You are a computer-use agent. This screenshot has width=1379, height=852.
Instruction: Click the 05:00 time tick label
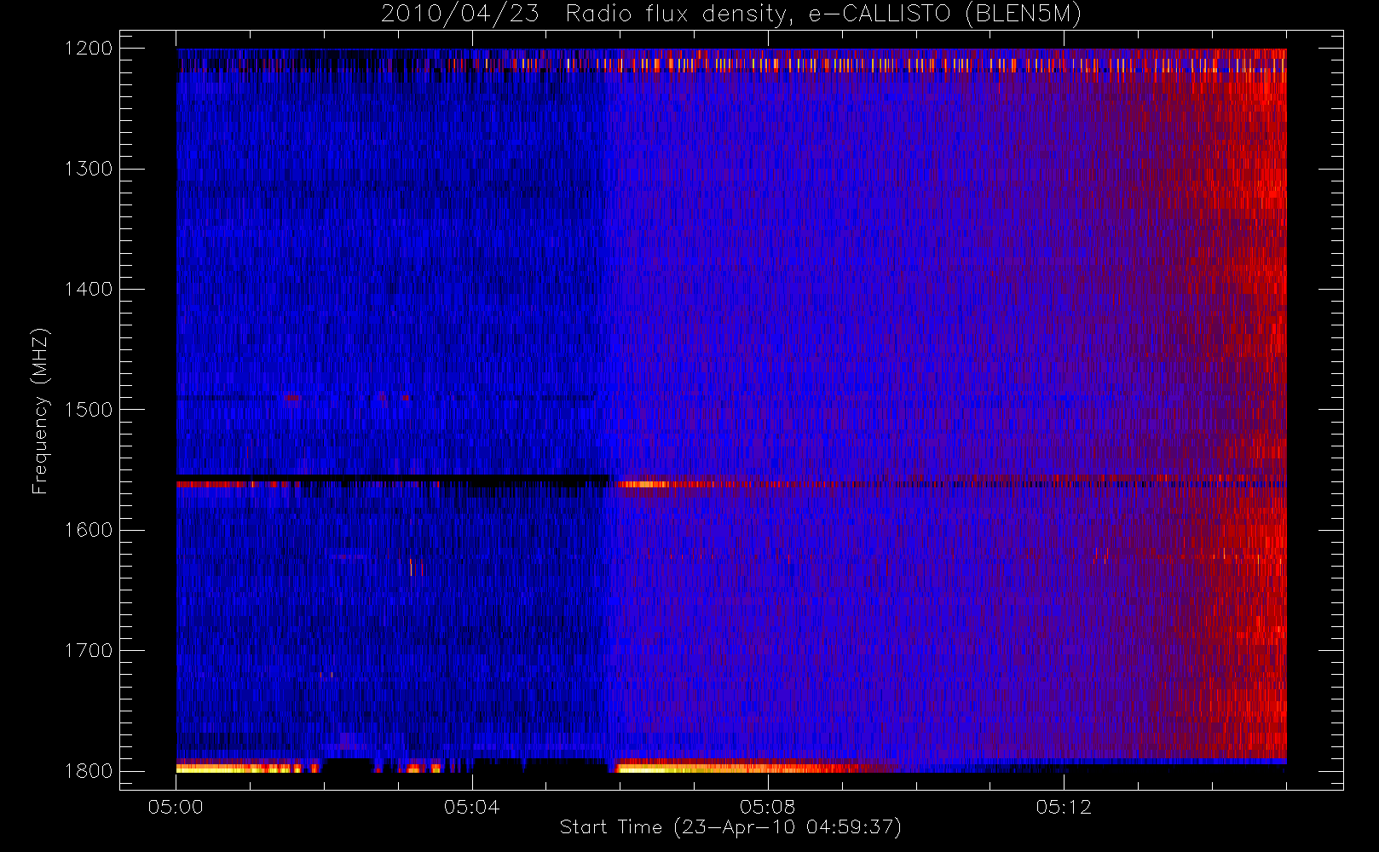(x=176, y=807)
